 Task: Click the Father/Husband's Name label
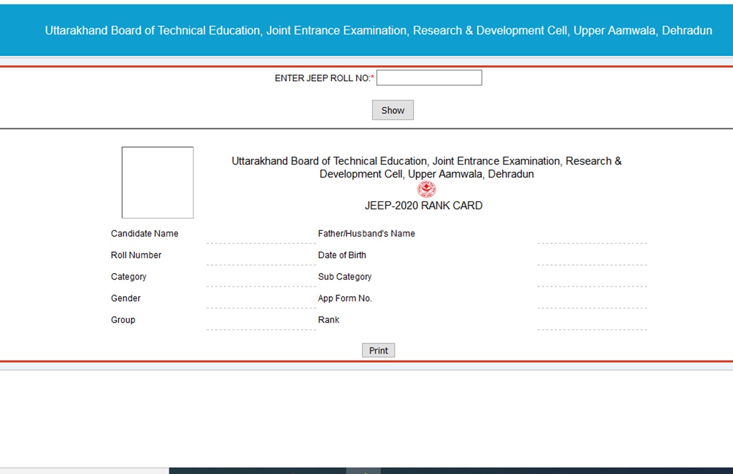coord(366,233)
